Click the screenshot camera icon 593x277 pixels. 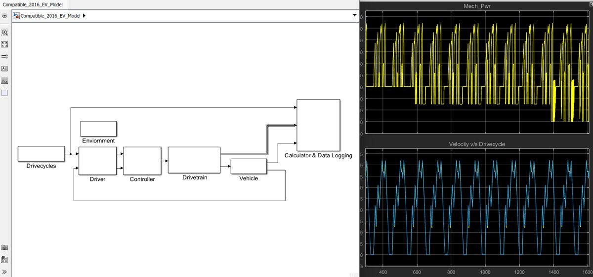click(x=5, y=247)
